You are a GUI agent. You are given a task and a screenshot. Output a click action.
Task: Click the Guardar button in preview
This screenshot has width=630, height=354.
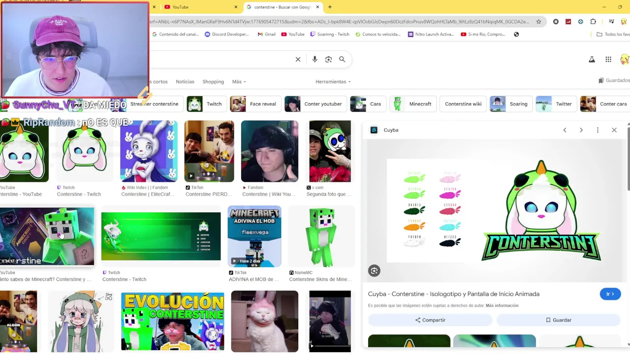click(x=558, y=320)
